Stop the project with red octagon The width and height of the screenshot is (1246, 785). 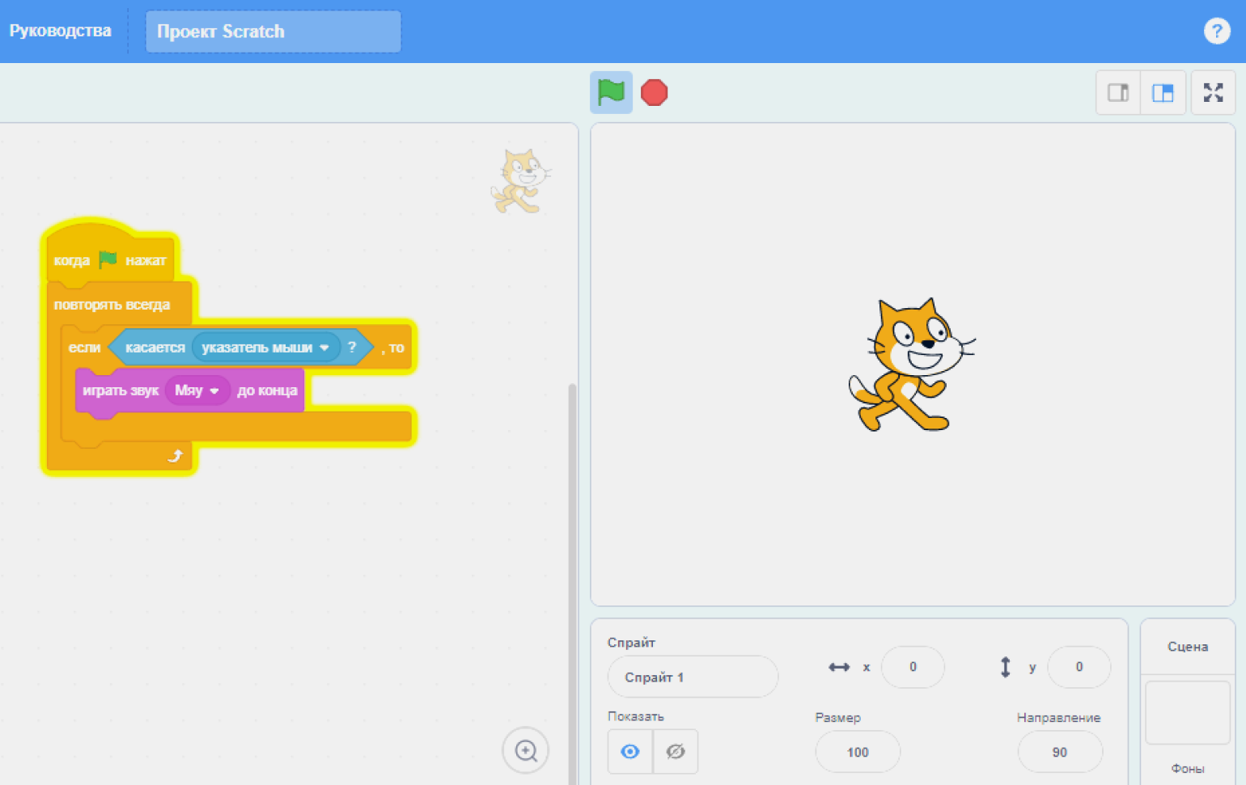(x=654, y=92)
